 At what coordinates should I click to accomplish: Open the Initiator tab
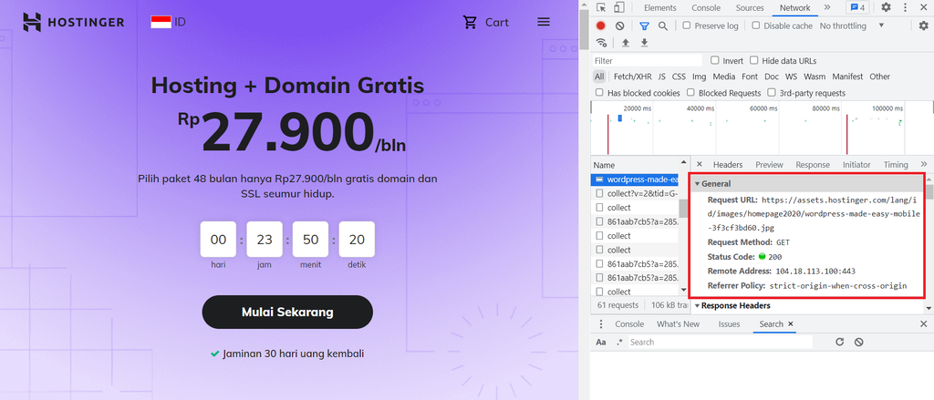(x=856, y=164)
